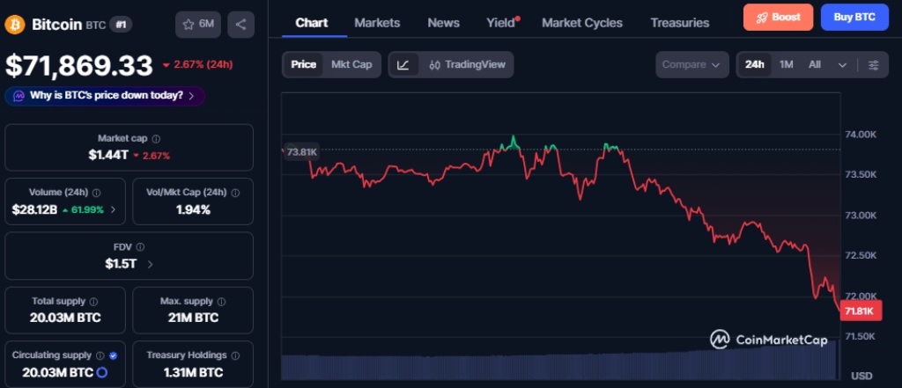The image size is (902, 388).
Task: Click the #1 rank badge
Action: click(x=121, y=25)
